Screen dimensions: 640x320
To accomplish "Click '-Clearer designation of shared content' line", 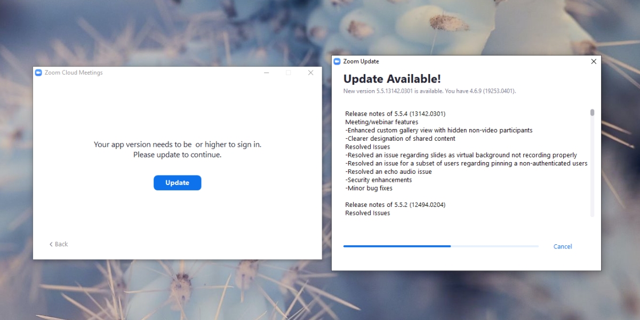I will (400, 139).
